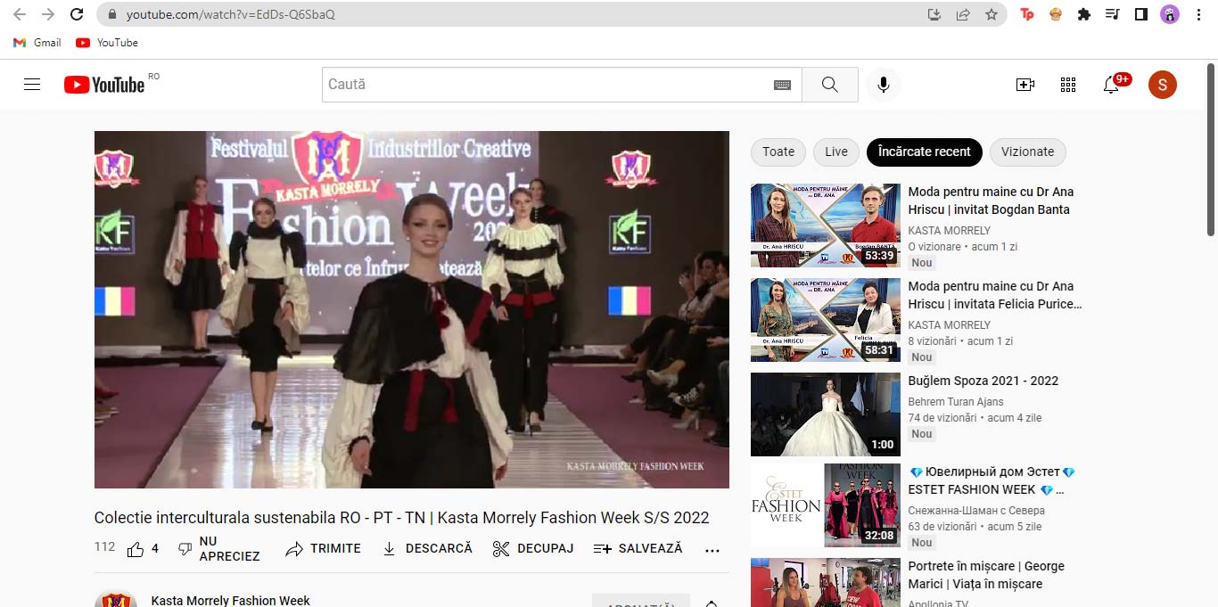Viewport: 1218px width, 607px height.
Task: Open the Behrem Turan Ajans channel
Action: tap(956, 402)
